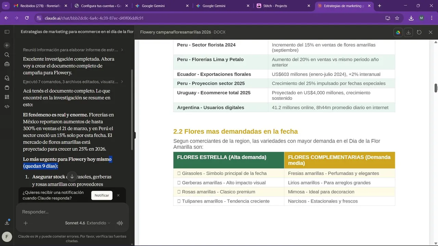The image size is (438, 246).
Task: Click the 'Ecuador - Exportaciones florales' table cell
Action: point(221,74)
